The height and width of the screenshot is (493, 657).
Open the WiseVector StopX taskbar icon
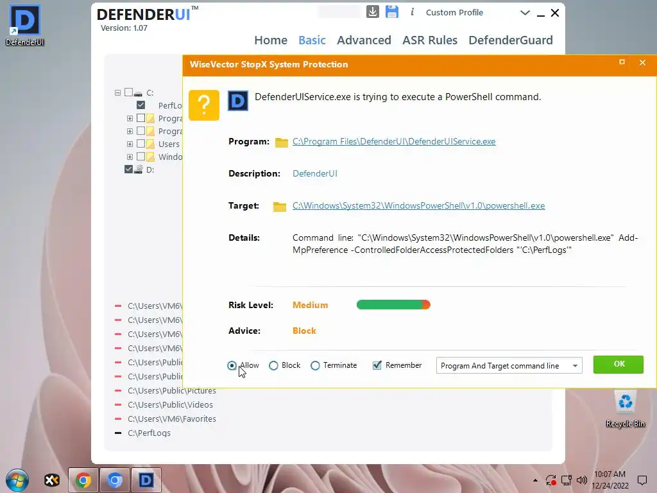pos(52,480)
